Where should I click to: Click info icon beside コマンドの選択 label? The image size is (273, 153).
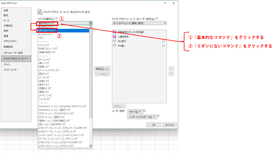pos(57,18)
